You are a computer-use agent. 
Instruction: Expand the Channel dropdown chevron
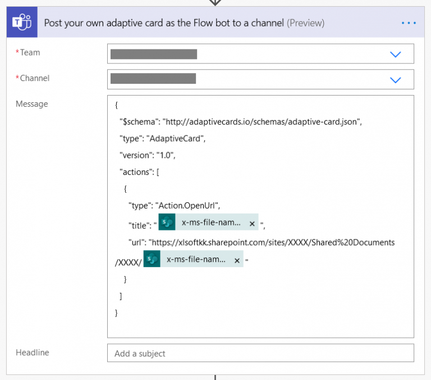[396, 80]
